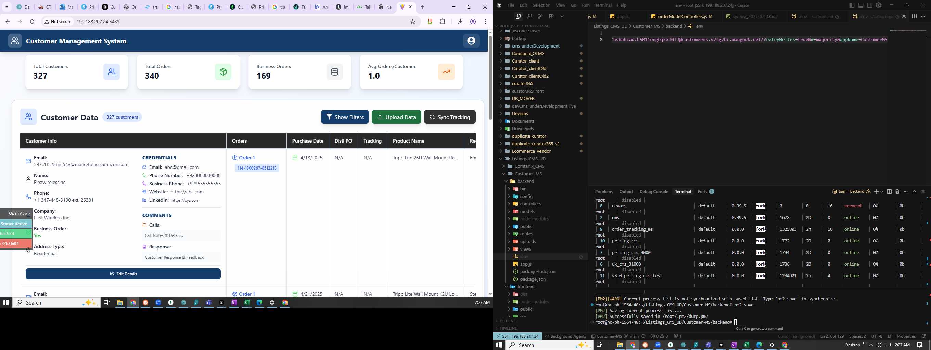Expand the controllers folder in backend
This screenshot has width=931, height=350.
541,204
